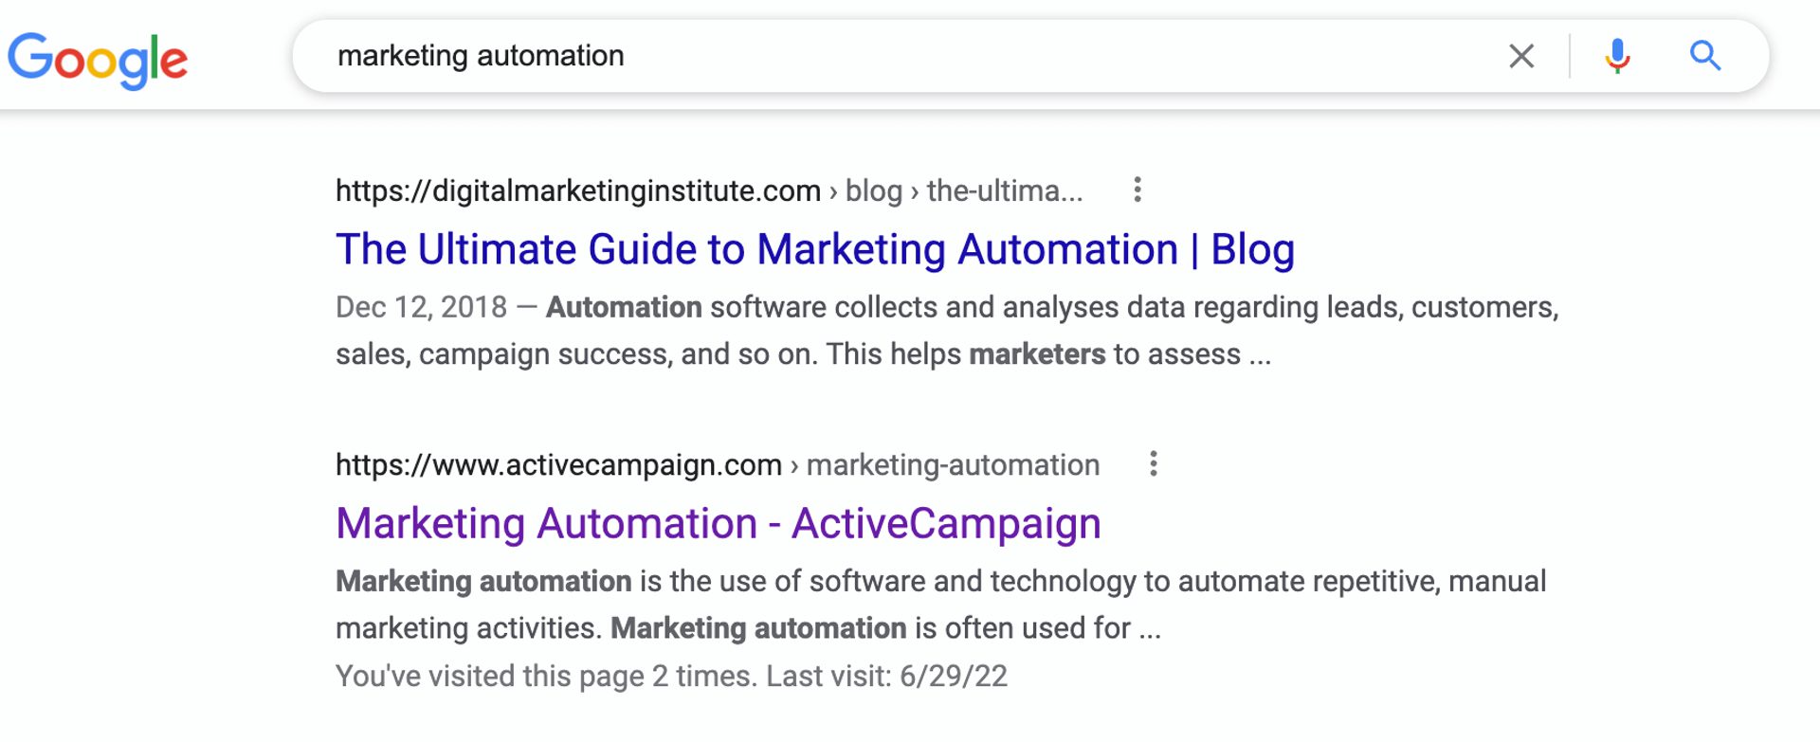
Task: Expand the truncated "the-ultima..." breadcrumb
Action: pos(1001,190)
